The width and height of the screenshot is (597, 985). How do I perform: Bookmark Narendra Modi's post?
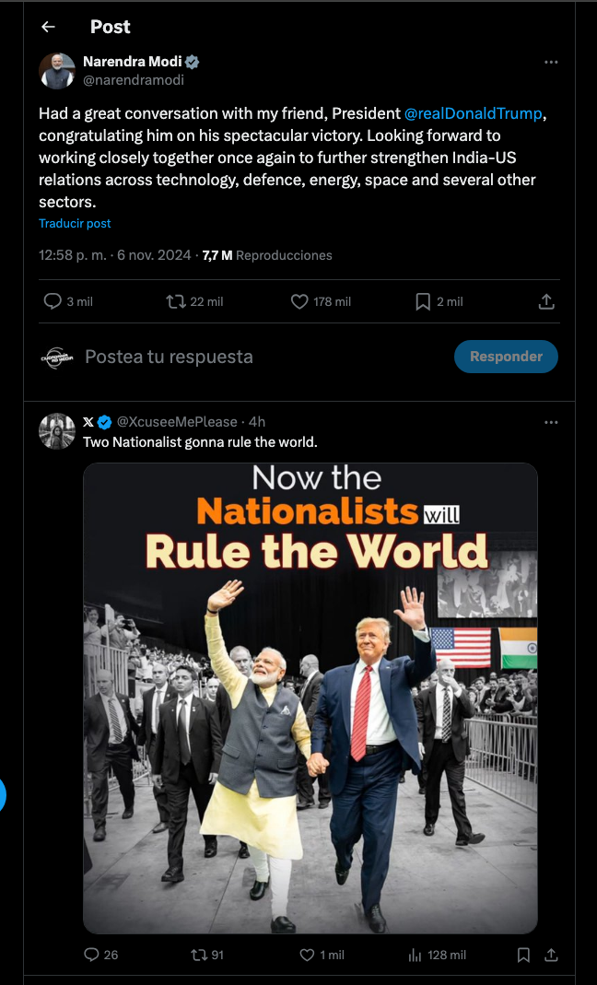tap(423, 301)
